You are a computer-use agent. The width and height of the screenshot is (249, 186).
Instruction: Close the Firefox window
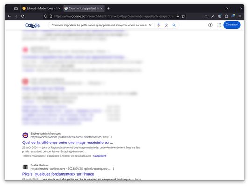[x=241, y=8]
